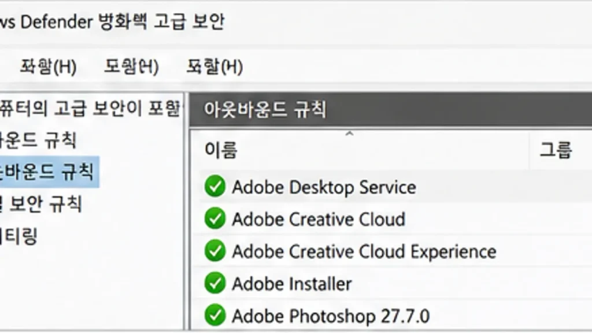The width and height of the screenshot is (592, 333).
Task: Open the inbound 운드 규칙 tree item above the highlighted one
Action: click(38, 140)
